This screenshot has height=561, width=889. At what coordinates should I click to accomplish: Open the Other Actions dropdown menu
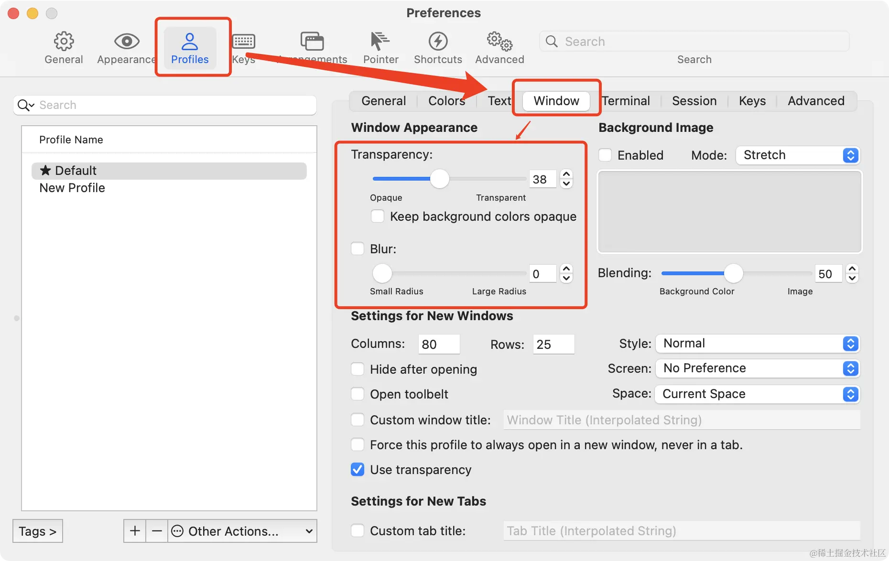click(x=242, y=531)
